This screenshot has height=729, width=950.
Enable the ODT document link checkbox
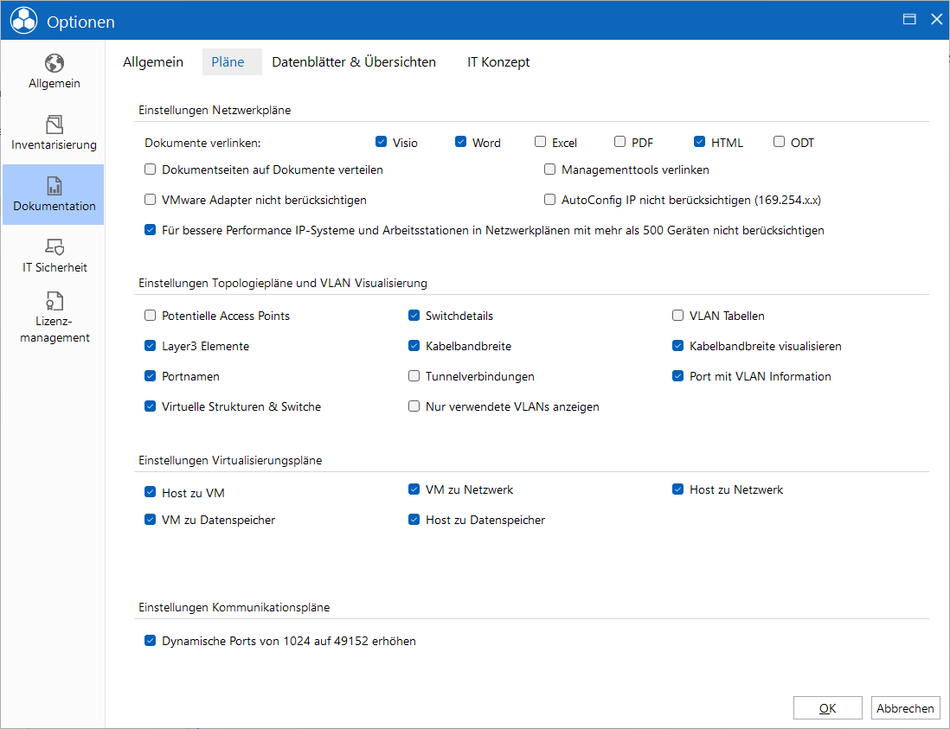click(780, 142)
